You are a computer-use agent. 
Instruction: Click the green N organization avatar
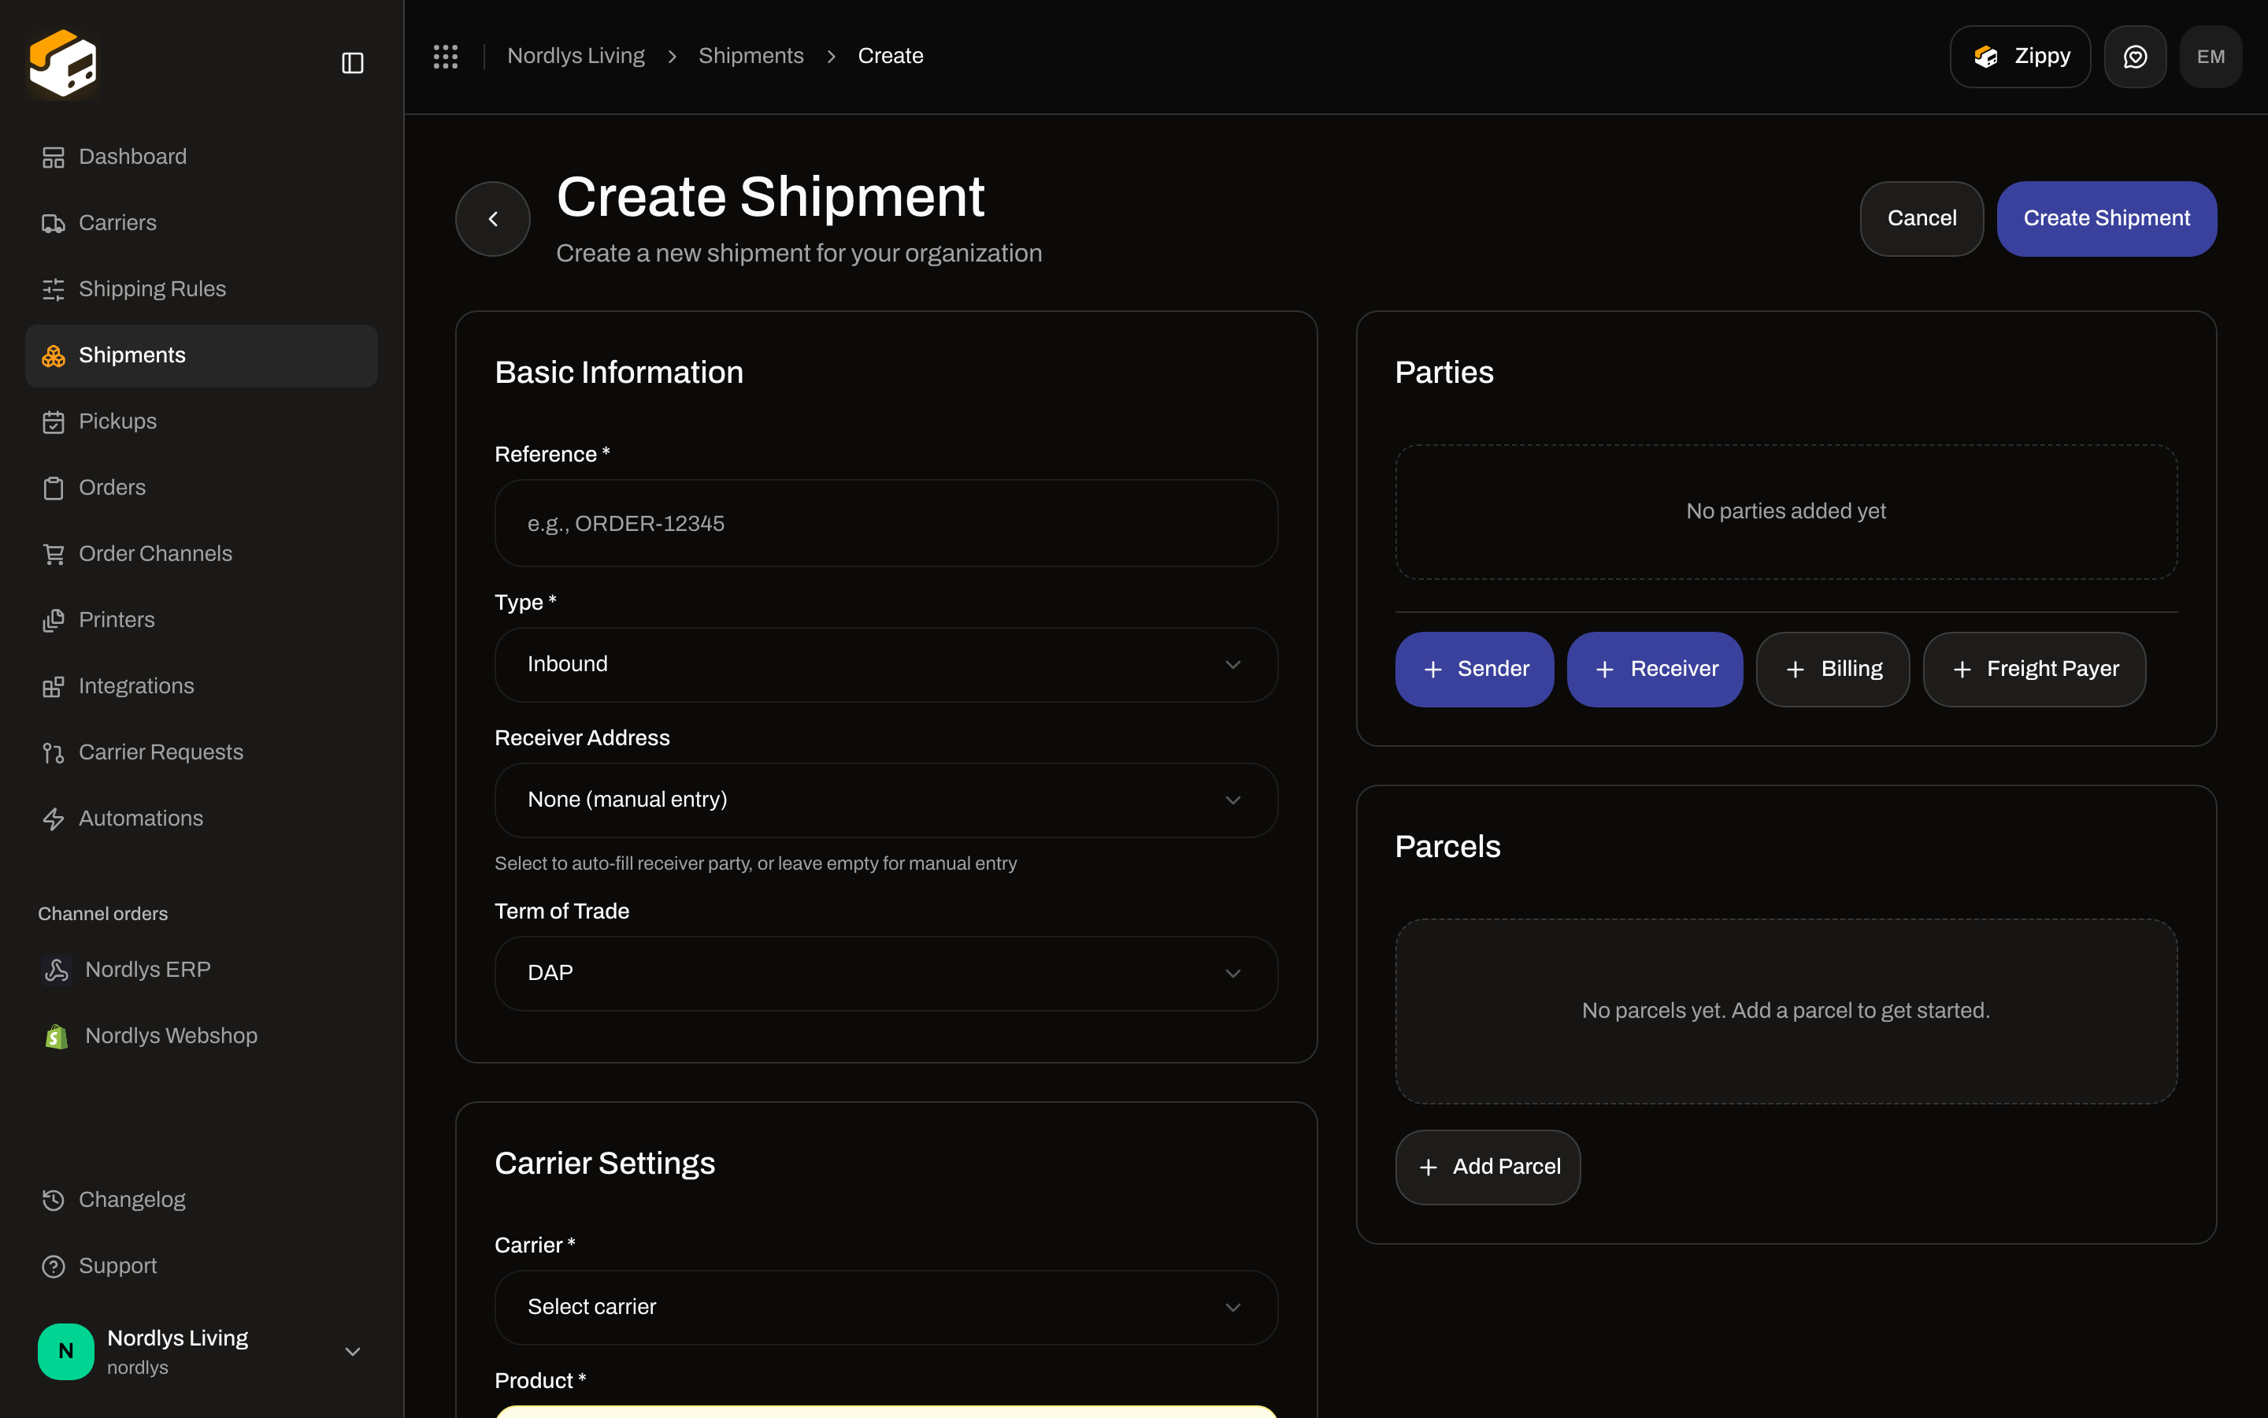(x=65, y=1350)
